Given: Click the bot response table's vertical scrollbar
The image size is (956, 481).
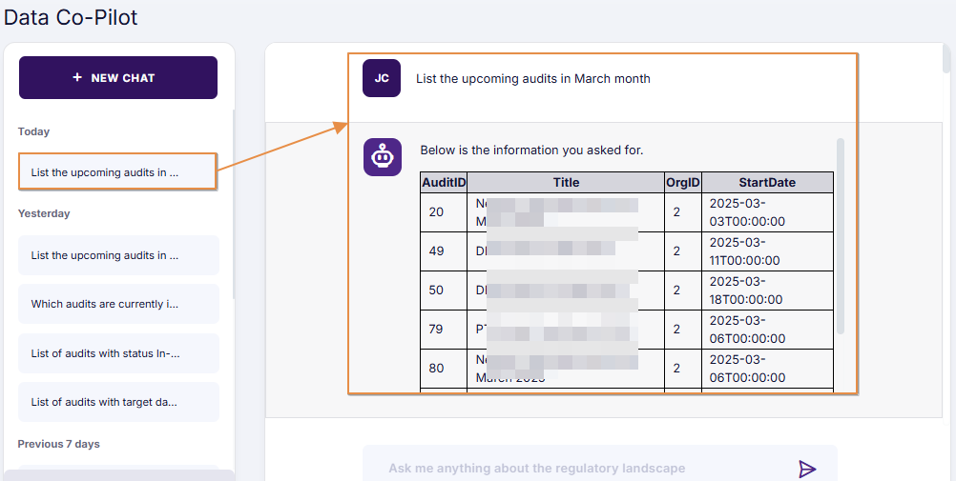Looking at the screenshot, I should click(x=841, y=237).
